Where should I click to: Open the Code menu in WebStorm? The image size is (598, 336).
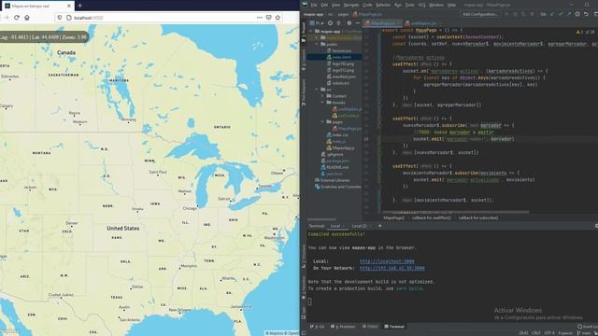click(367, 5)
